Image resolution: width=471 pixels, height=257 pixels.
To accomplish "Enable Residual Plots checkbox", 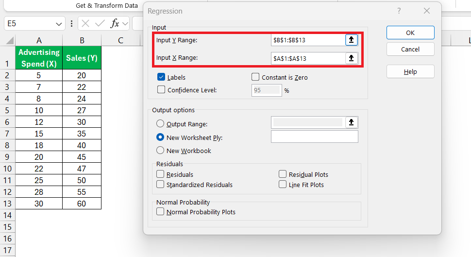I will click(x=283, y=174).
